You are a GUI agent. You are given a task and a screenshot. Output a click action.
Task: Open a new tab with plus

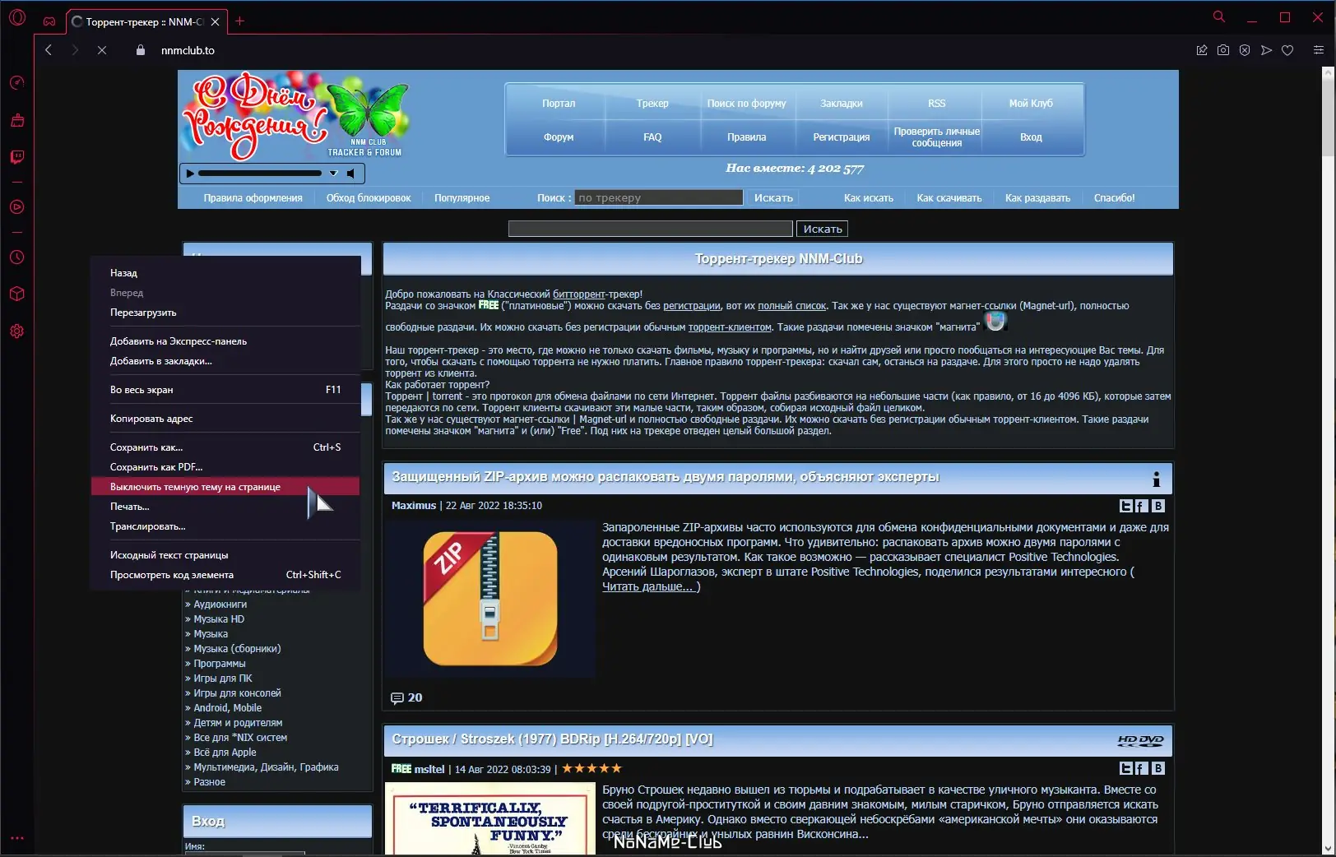(x=240, y=21)
